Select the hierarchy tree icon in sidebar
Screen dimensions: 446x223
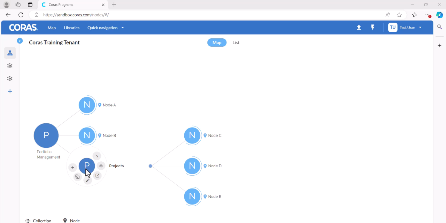coord(10,53)
